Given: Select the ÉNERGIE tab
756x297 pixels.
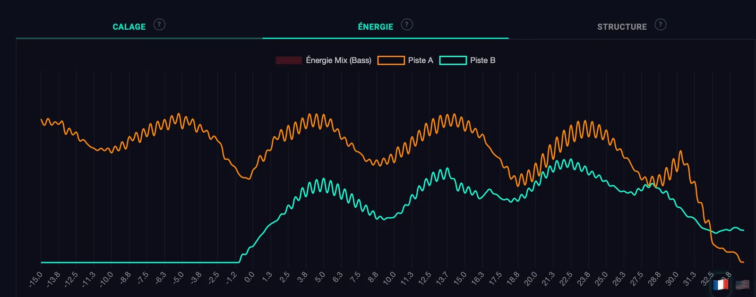Looking at the screenshot, I should click(x=375, y=27).
